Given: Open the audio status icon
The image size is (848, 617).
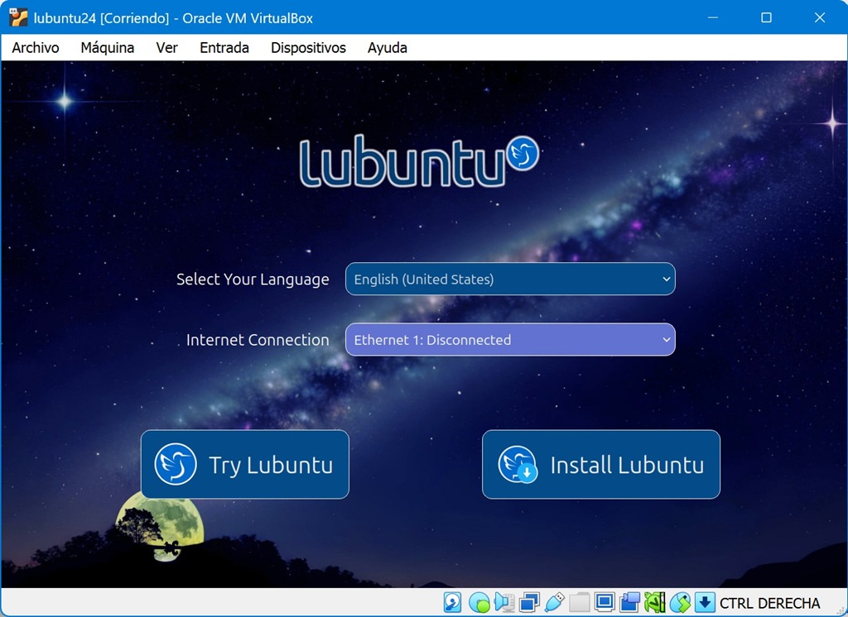Looking at the screenshot, I should (x=504, y=602).
